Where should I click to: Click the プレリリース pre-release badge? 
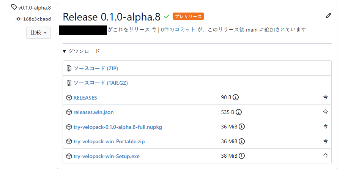[188, 16]
